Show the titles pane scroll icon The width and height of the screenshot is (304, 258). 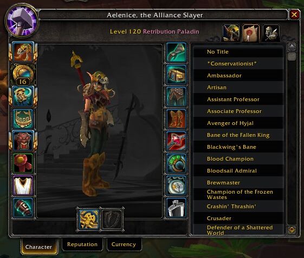[251, 33]
